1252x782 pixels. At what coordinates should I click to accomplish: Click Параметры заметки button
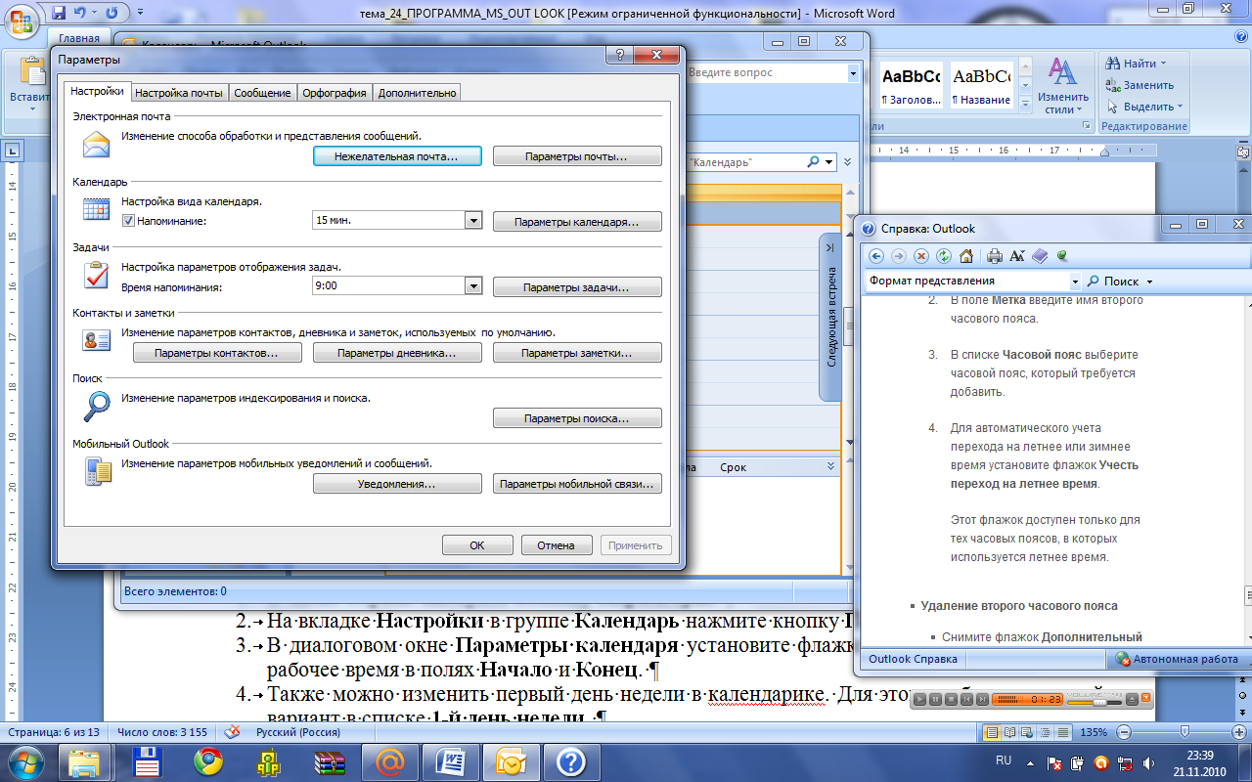click(x=577, y=353)
